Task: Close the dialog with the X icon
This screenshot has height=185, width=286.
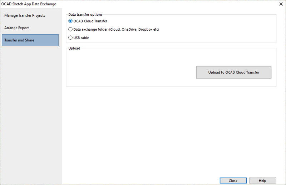Action: [281, 4]
